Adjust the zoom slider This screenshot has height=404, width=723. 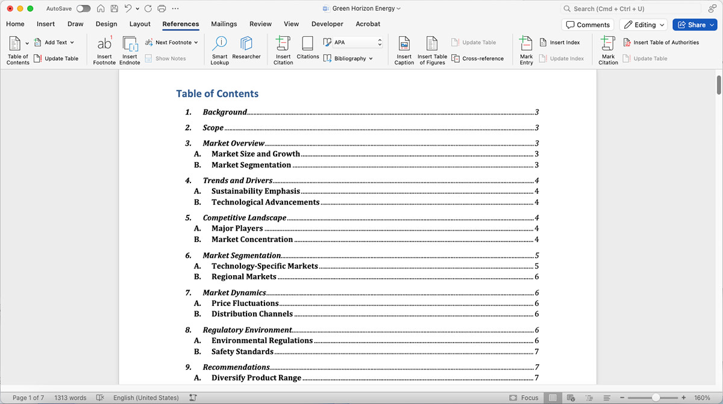click(x=654, y=397)
